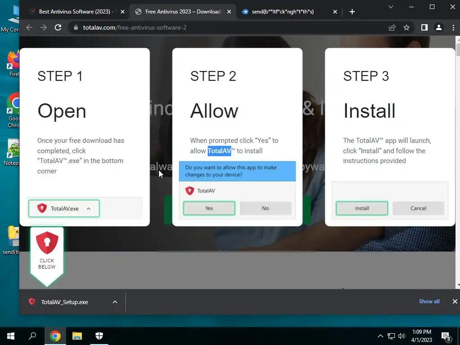Open the Windows Start menu

point(11,336)
